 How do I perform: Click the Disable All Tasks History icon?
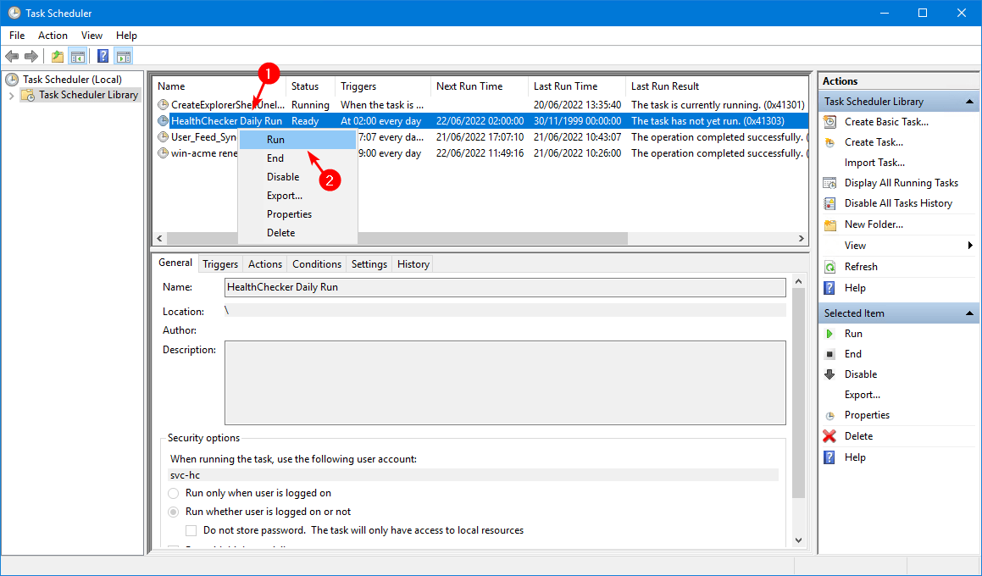(x=829, y=203)
